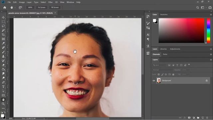Add a layer mask
This screenshot has height=120, width=213.
(x=189, y=118)
